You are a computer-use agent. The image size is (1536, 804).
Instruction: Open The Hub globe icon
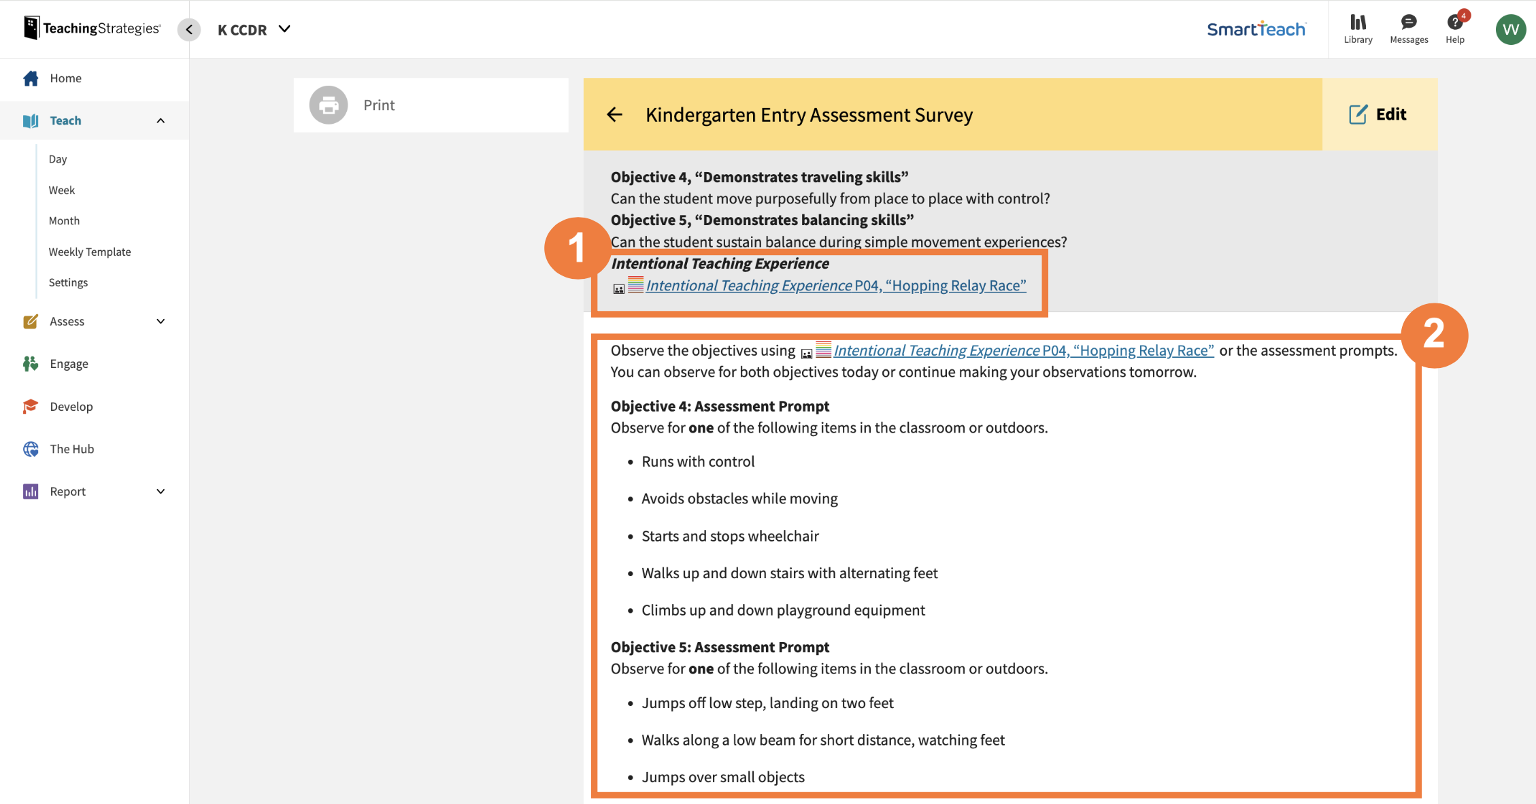pos(31,448)
